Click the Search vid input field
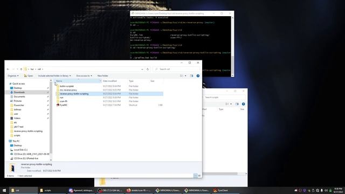The image size is (345, 194). click(176, 70)
